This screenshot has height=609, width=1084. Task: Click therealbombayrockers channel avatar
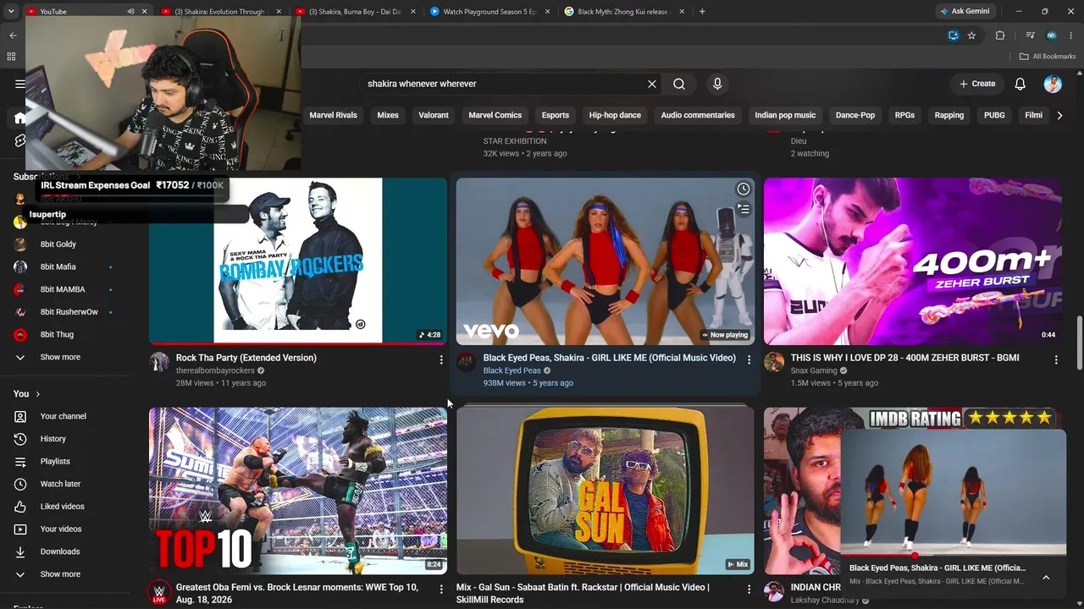(159, 362)
